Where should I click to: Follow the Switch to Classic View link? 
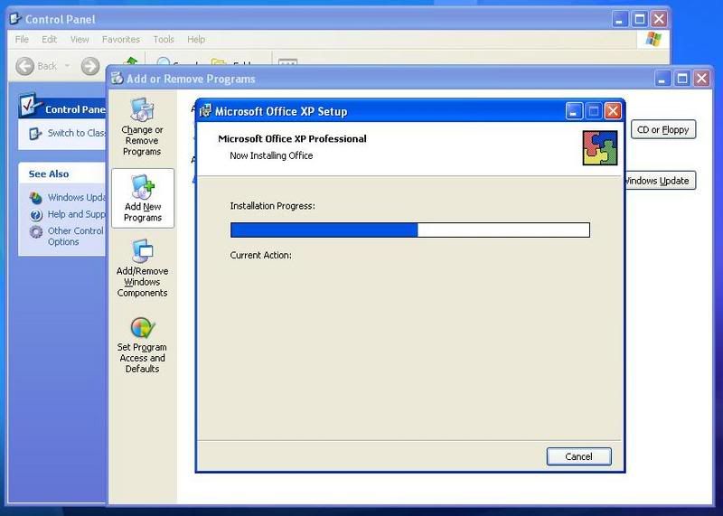pos(77,133)
